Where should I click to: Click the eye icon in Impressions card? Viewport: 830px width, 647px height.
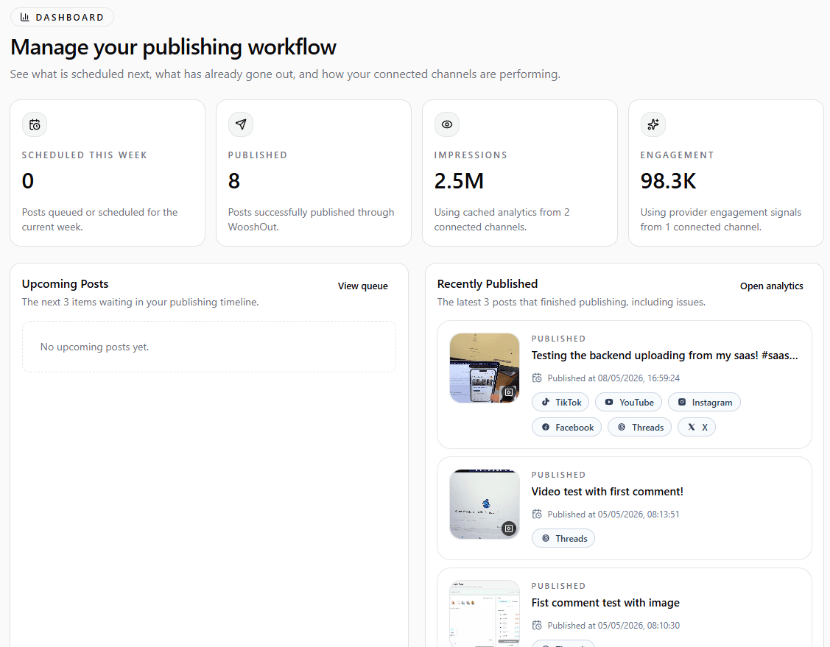click(x=447, y=124)
